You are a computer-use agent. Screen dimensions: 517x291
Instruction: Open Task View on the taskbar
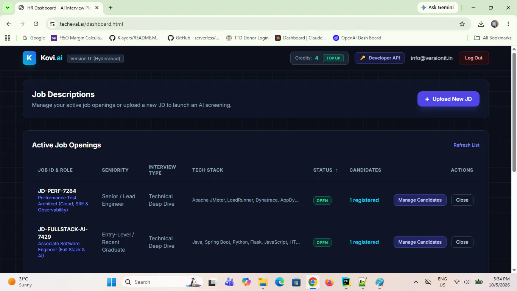[212, 282]
